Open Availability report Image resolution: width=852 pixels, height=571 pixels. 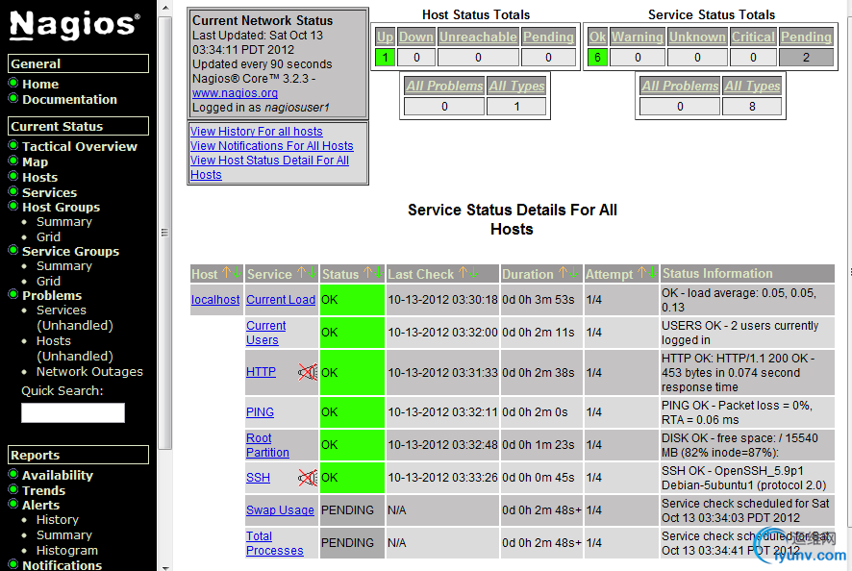(58, 476)
